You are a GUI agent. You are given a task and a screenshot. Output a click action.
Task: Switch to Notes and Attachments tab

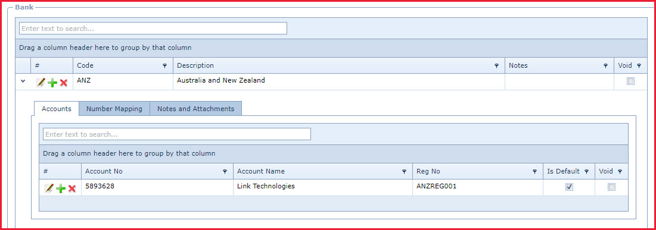[x=195, y=109]
